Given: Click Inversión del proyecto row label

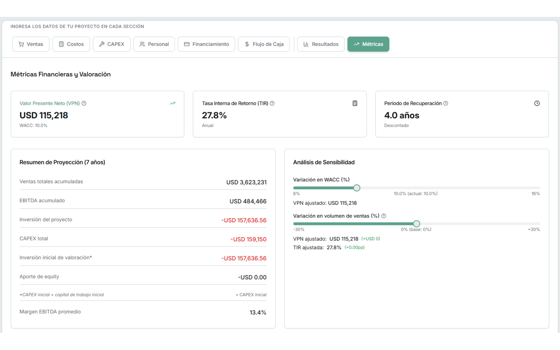Looking at the screenshot, I should (46, 219).
